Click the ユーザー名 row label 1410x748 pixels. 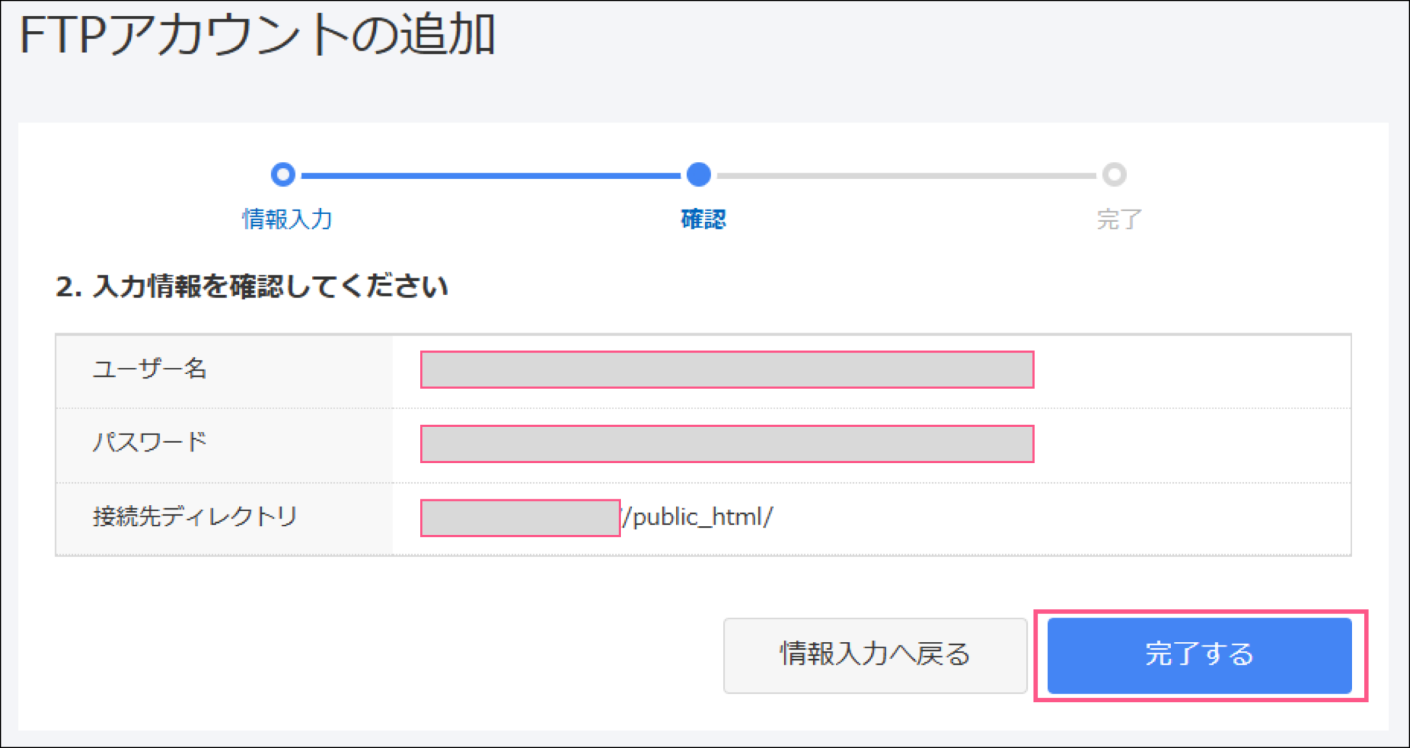pyautogui.click(x=150, y=370)
